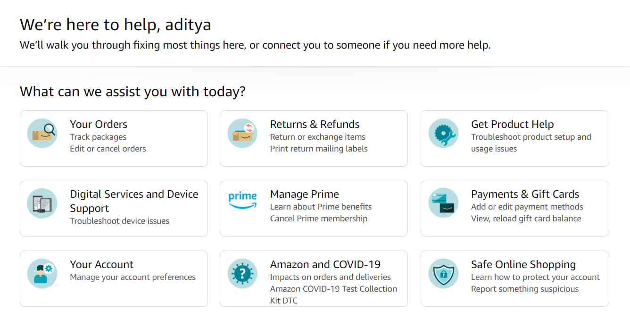Go to Your Account heading
This screenshot has height=320, width=630.
click(101, 264)
